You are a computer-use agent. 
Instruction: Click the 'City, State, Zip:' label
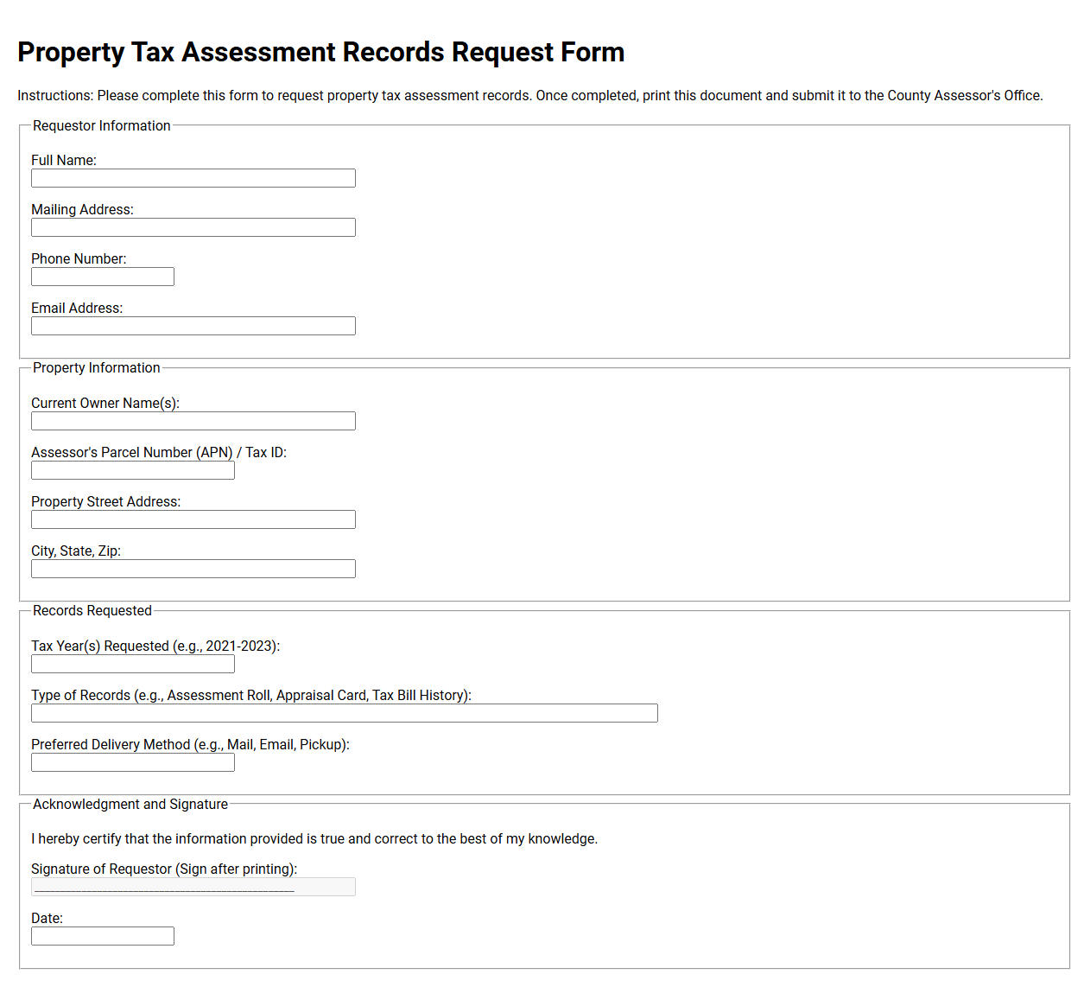point(76,551)
